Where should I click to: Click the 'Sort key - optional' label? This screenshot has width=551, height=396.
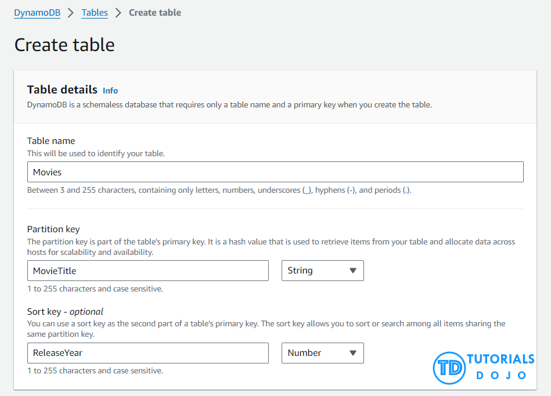click(x=65, y=311)
